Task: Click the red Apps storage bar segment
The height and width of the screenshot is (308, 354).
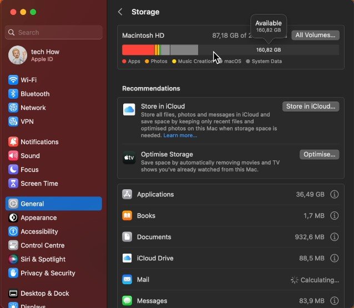Action: tap(138, 50)
